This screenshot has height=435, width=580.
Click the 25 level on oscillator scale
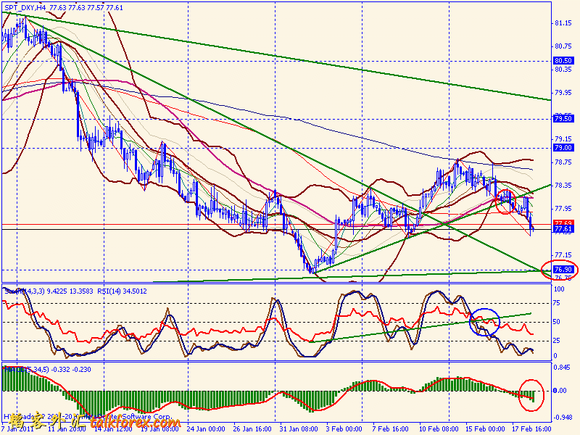coord(557,341)
